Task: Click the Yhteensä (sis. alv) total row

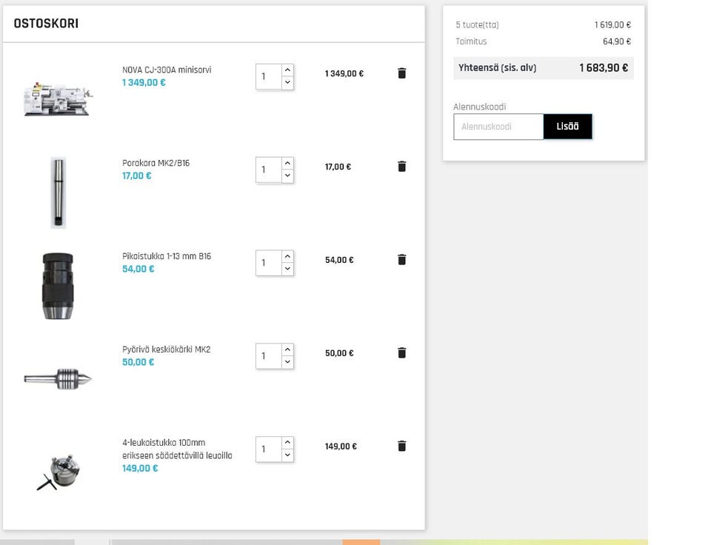Action: tap(544, 68)
